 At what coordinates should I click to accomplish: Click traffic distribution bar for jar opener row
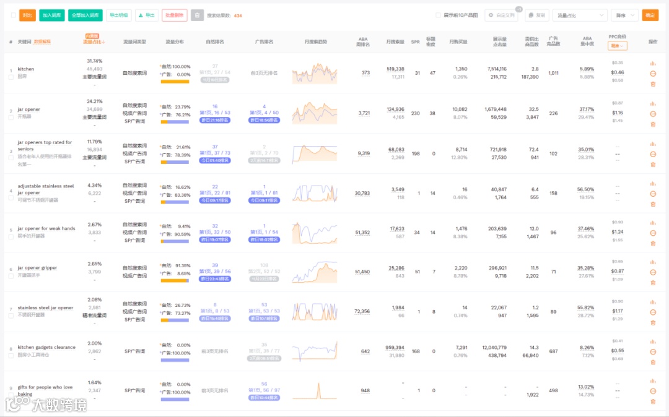coord(175,122)
